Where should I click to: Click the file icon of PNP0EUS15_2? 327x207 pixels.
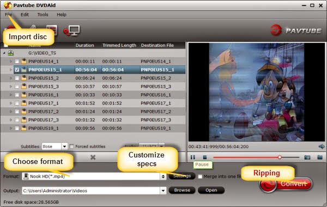click(24, 78)
